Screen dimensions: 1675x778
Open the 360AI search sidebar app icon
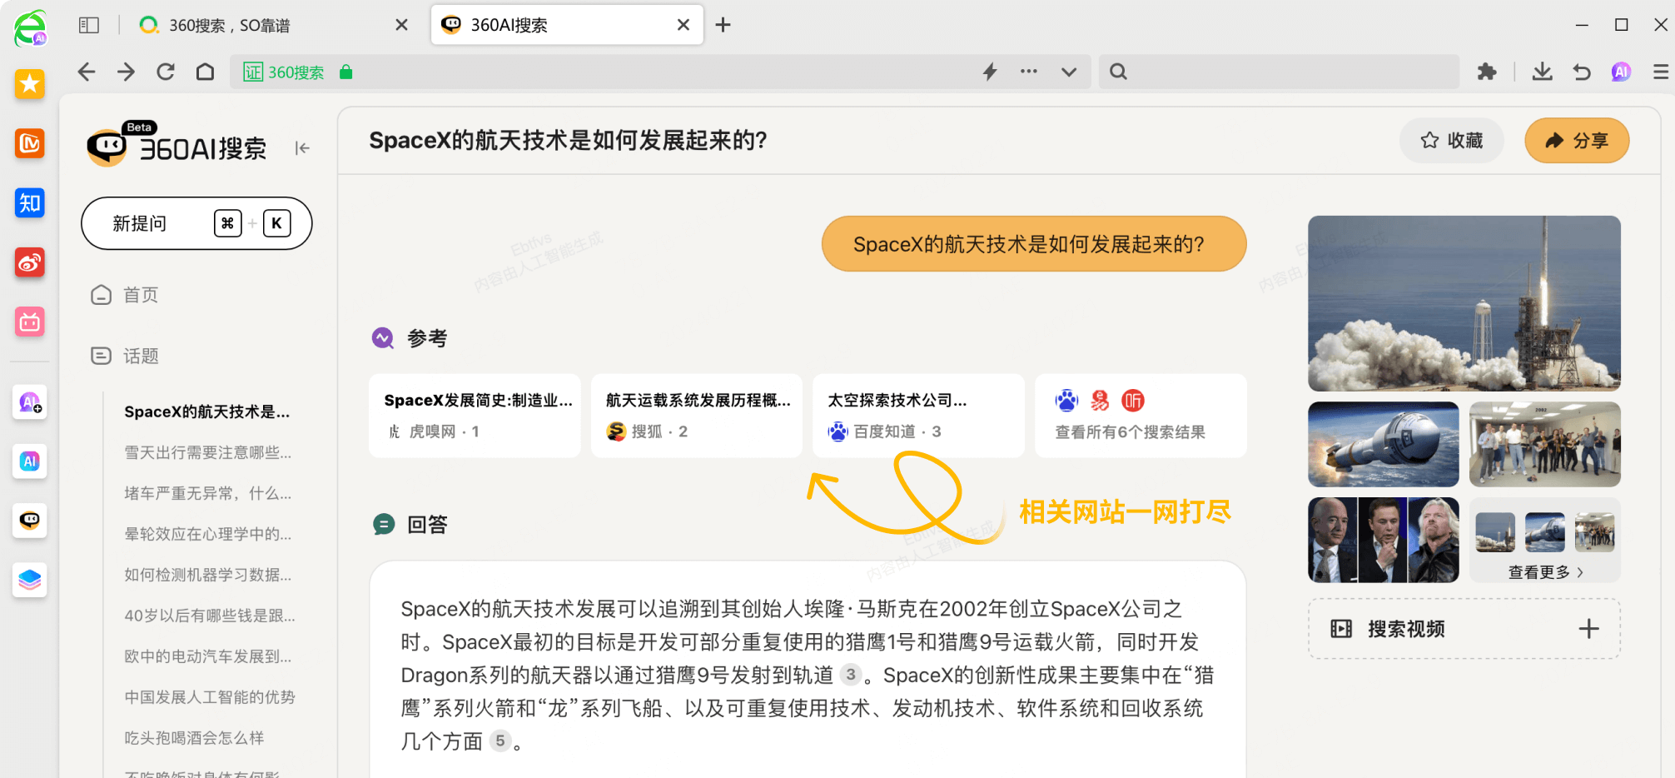[30, 521]
